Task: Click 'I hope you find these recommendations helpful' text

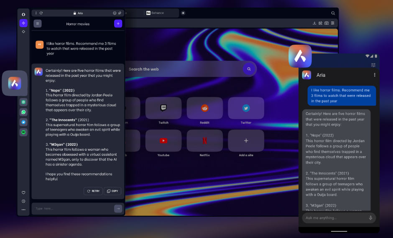Action: click(79, 177)
